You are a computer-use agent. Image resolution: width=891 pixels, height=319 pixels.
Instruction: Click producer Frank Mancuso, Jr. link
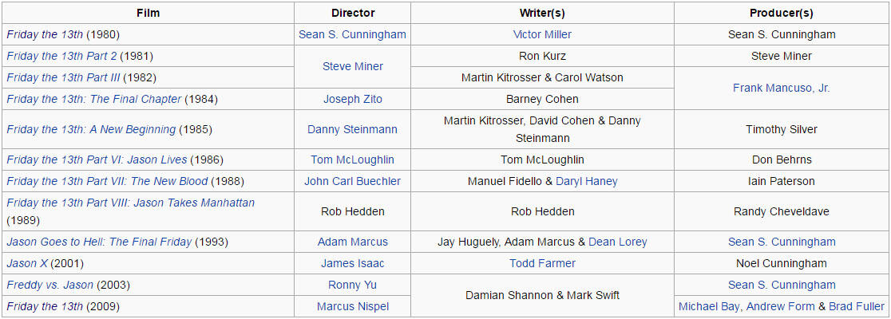[x=782, y=88]
